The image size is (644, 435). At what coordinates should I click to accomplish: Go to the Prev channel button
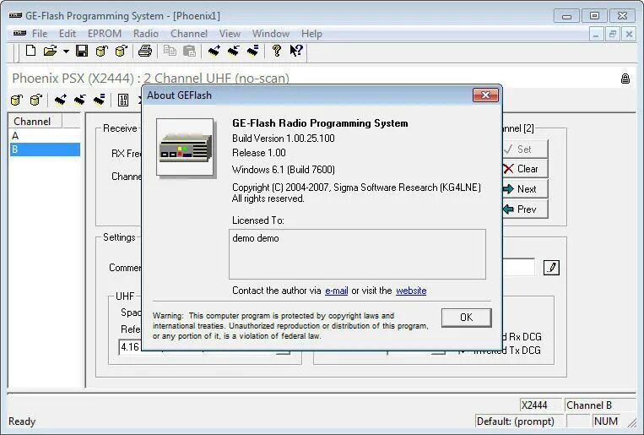coord(525,209)
